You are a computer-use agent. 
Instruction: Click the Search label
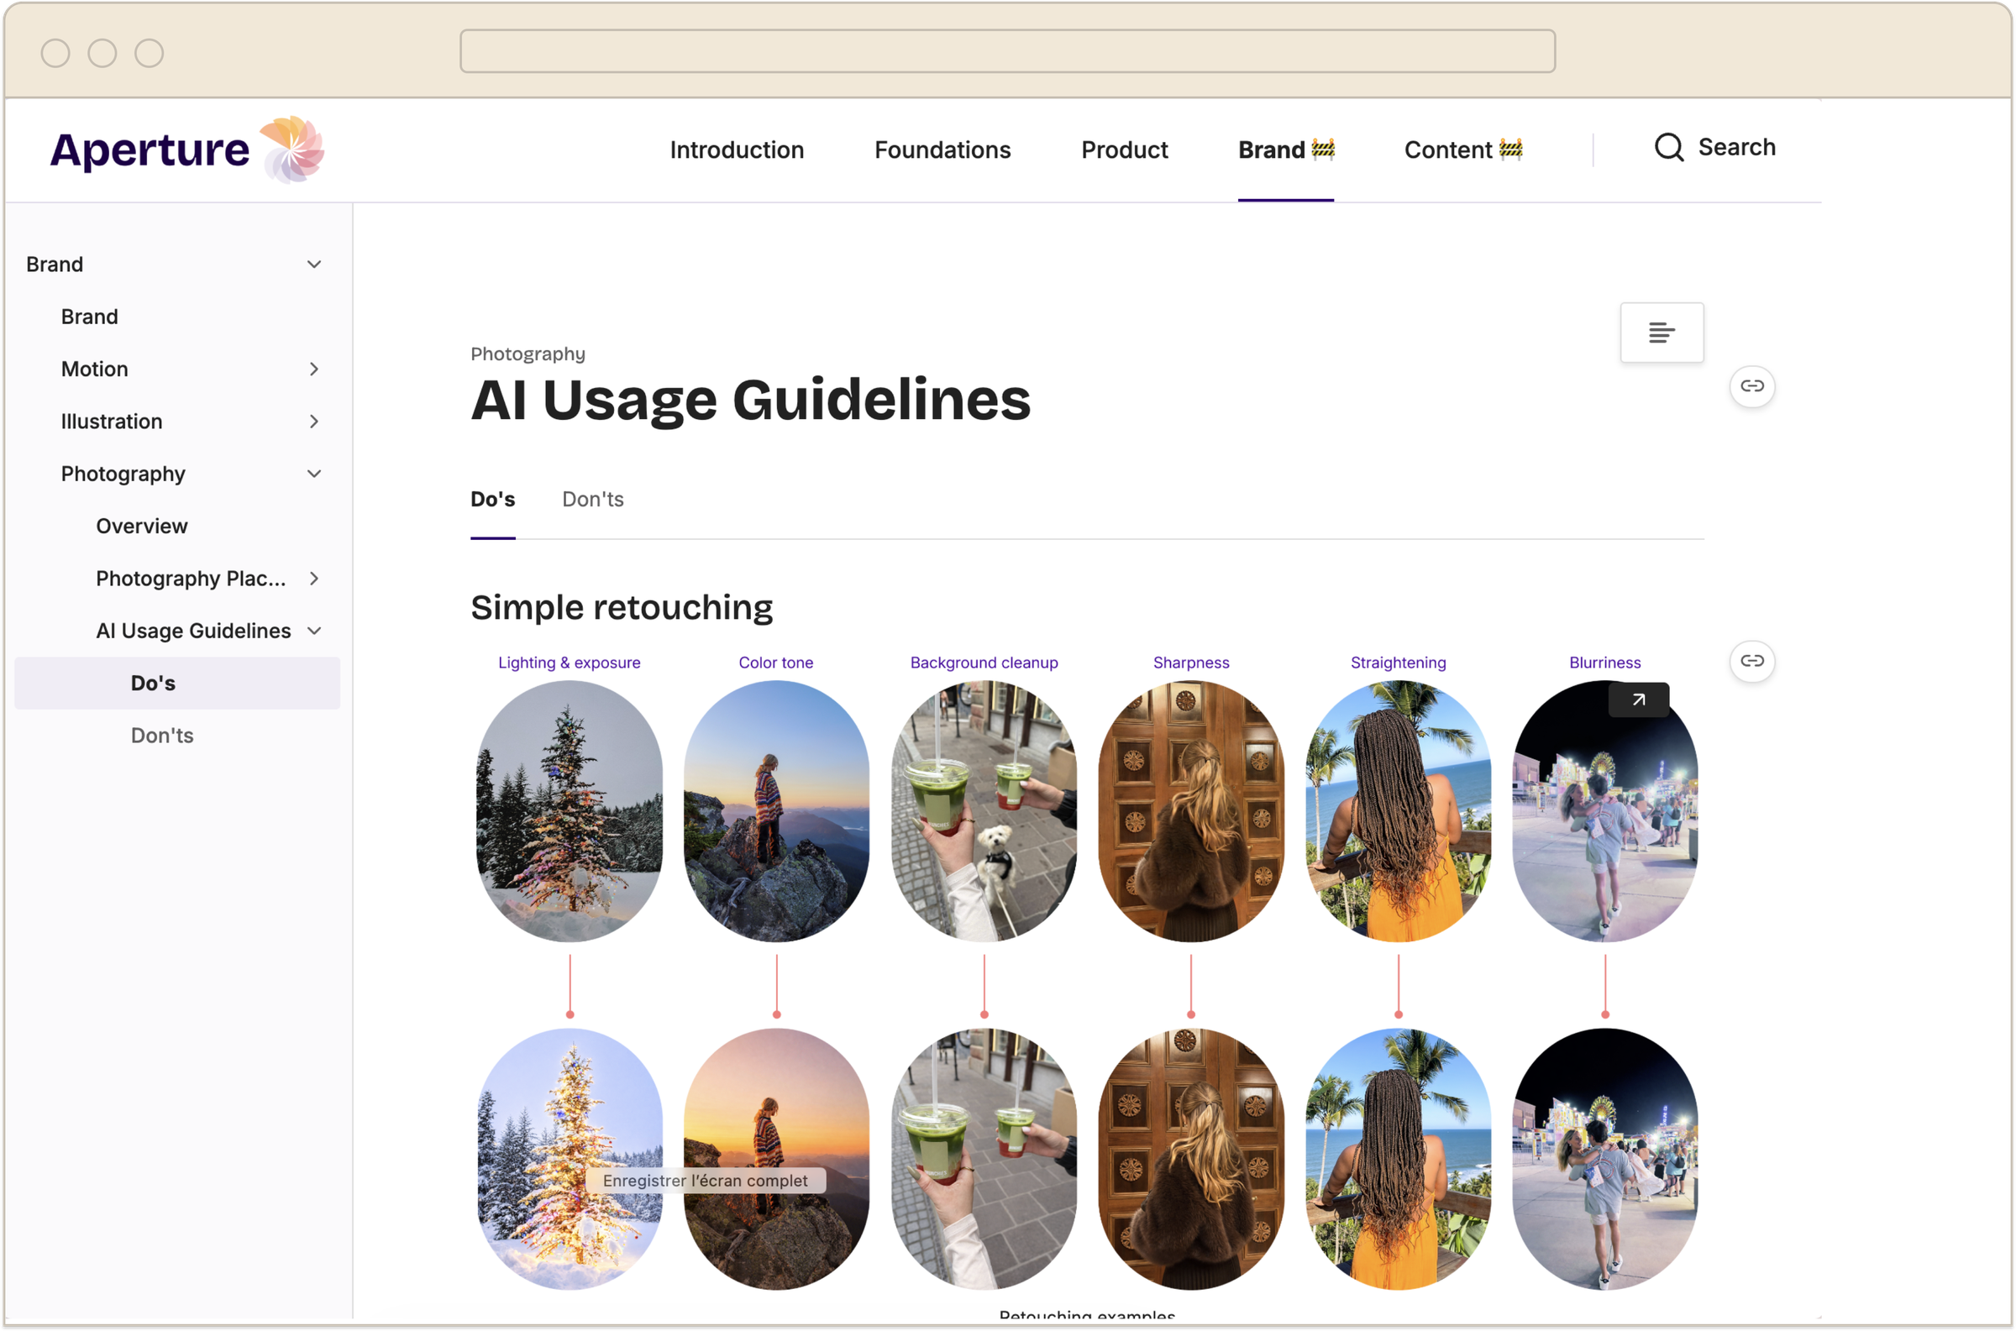point(1736,147)
